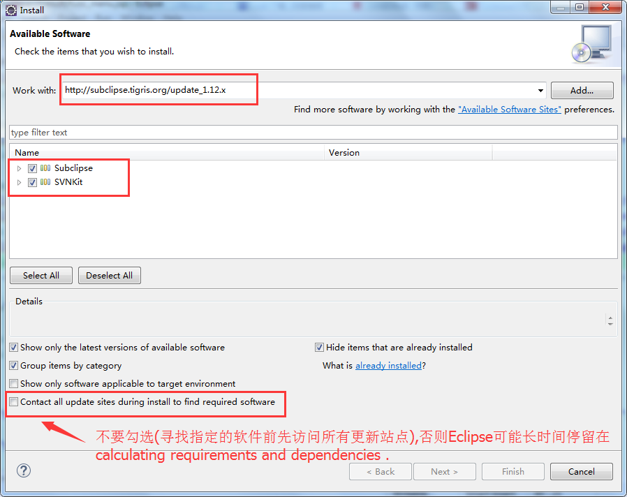
Task: Toggle Contact all update sites checkbox
Action: click(x=13, y=402)
